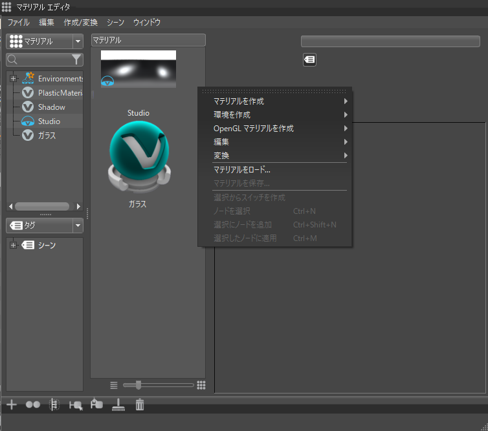Click the ガラス material V icon in tree

[x=28, y=136]
